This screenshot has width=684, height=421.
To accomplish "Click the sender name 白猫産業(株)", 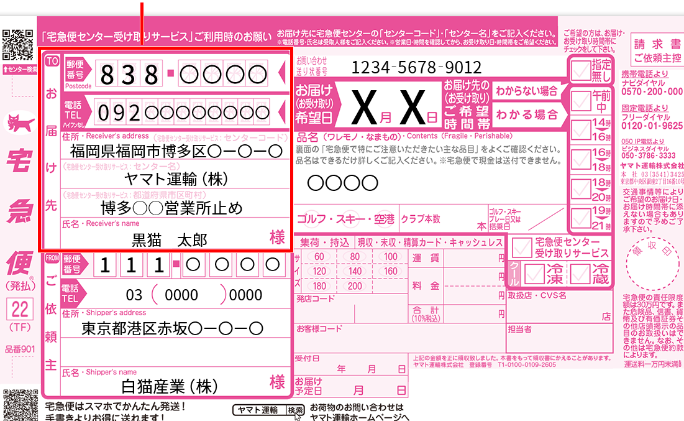I will [x=170, y=387].
